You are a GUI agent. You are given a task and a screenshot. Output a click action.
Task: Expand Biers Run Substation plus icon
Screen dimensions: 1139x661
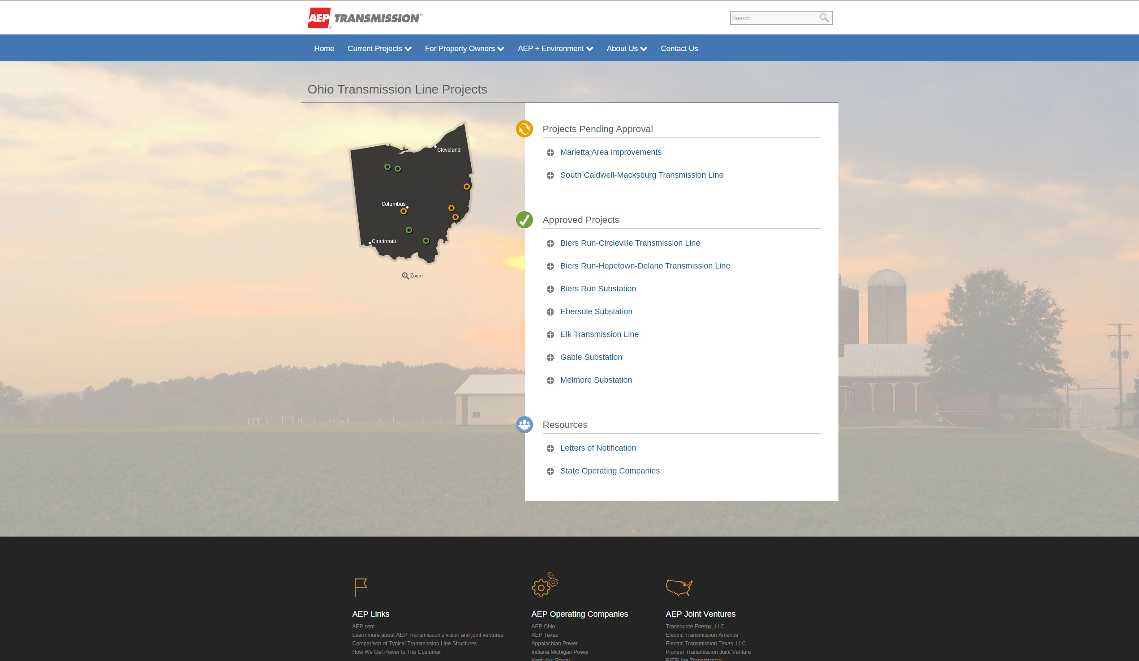[550, 289]
